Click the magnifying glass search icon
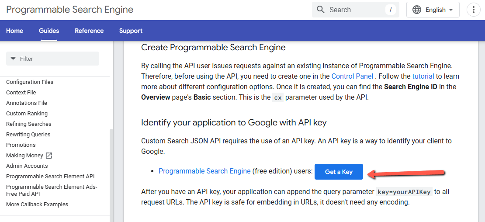Image resolution: width=485 pixels, height=222 pixels. pyautogui.click(x=321, y=10)
